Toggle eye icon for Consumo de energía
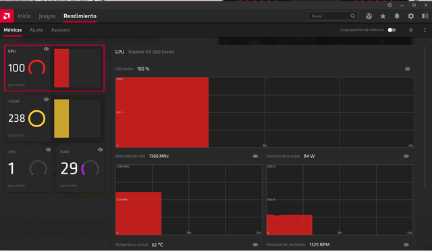The image size is (432, 251). (406, 156)
